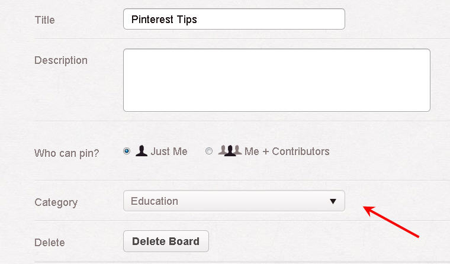
Task: Click the Delete row label
Action: click(50, 243)
